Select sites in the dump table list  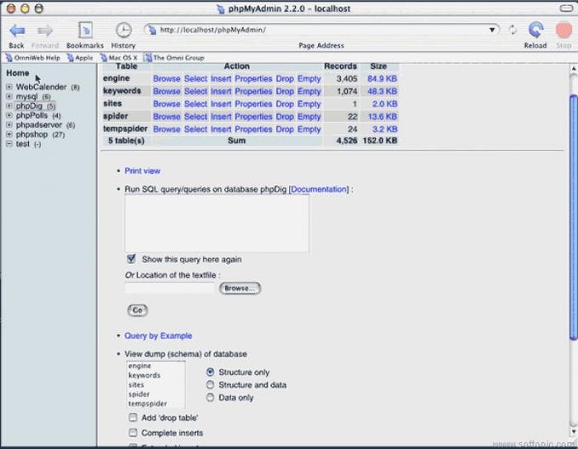pos(136,384)
